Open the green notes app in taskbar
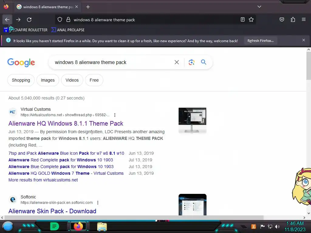Screen dimensions: 311x233 click(54, 226)
